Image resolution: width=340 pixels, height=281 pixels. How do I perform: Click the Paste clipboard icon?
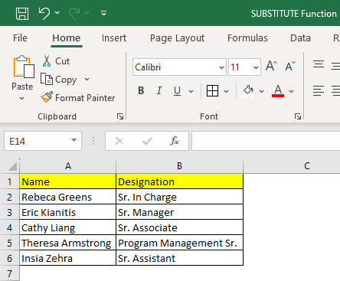coord(24,67)
